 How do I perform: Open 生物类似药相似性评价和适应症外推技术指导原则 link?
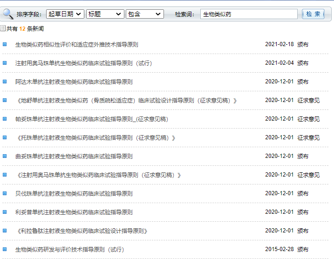[76, 45]
